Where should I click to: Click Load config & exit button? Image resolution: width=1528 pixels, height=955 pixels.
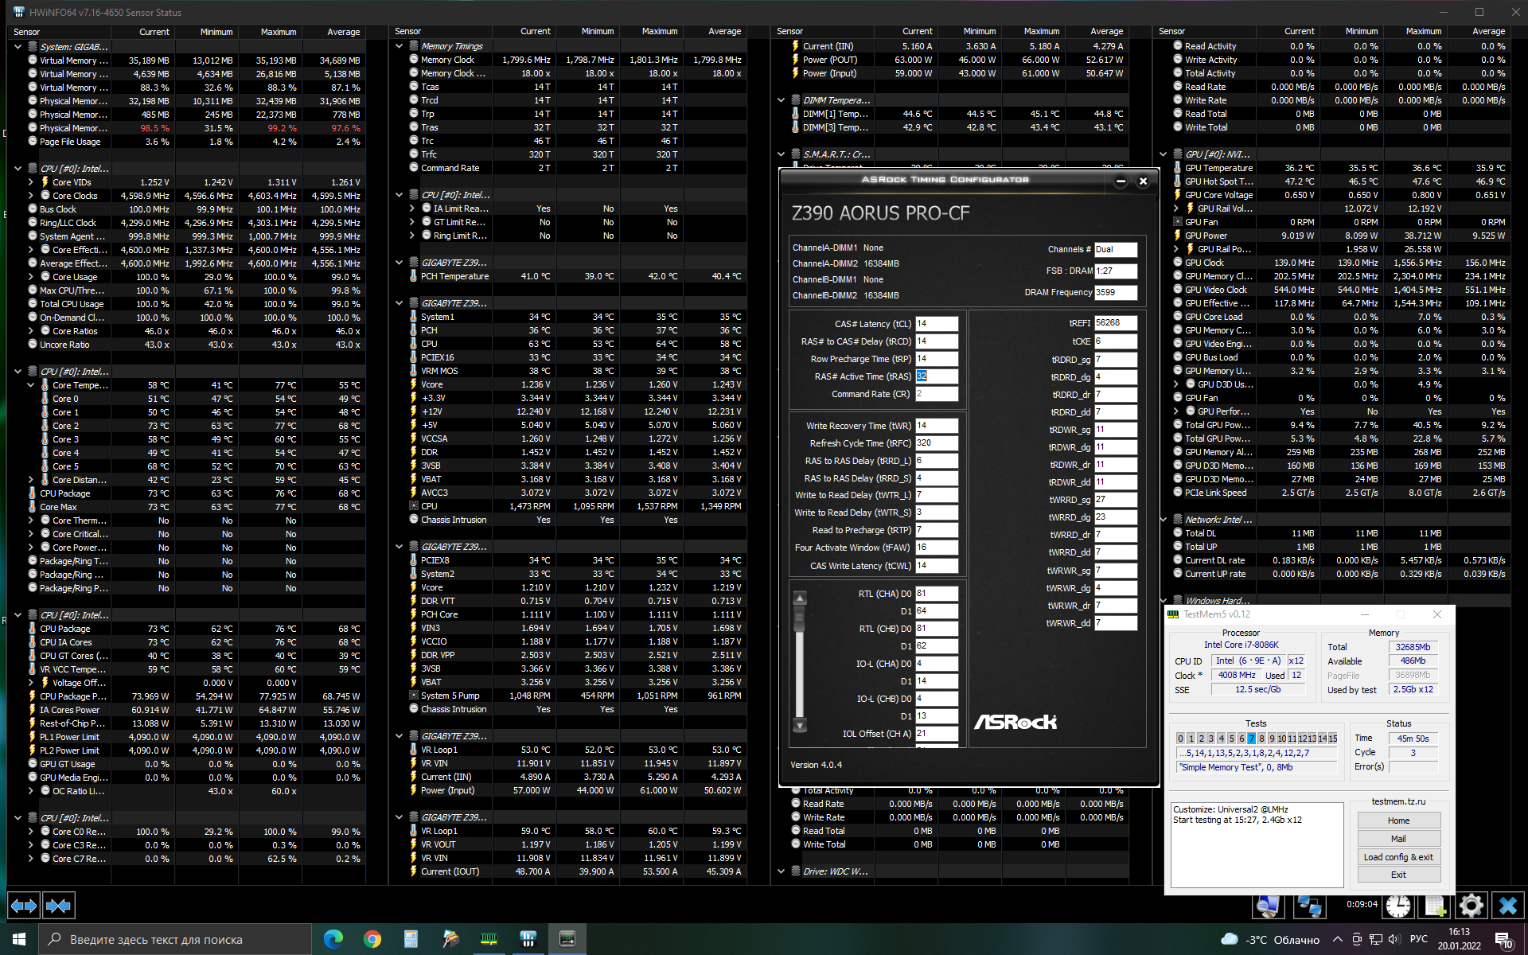pos(1398,857)
